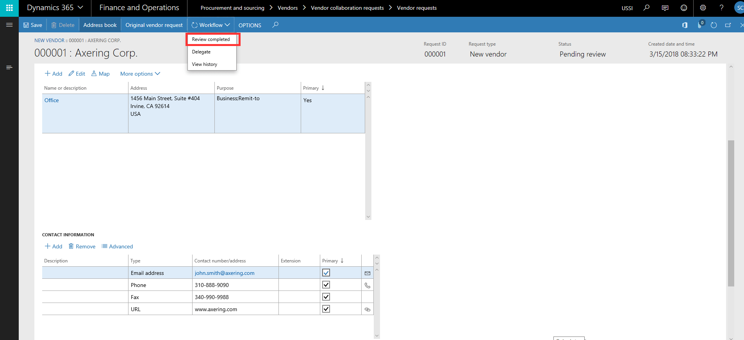Toggle Primary checkbox for URL row

[326, 309]
